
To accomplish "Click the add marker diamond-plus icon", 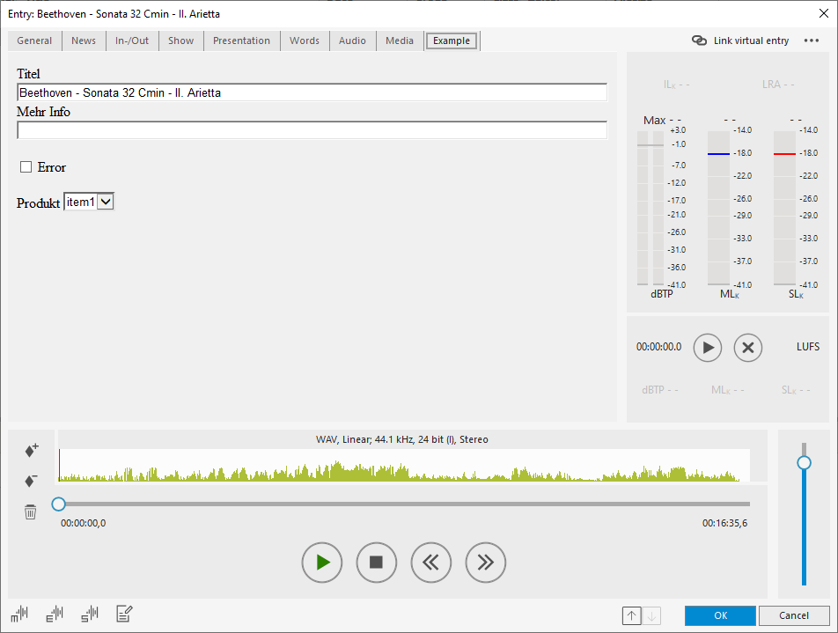I will [31, 450].
